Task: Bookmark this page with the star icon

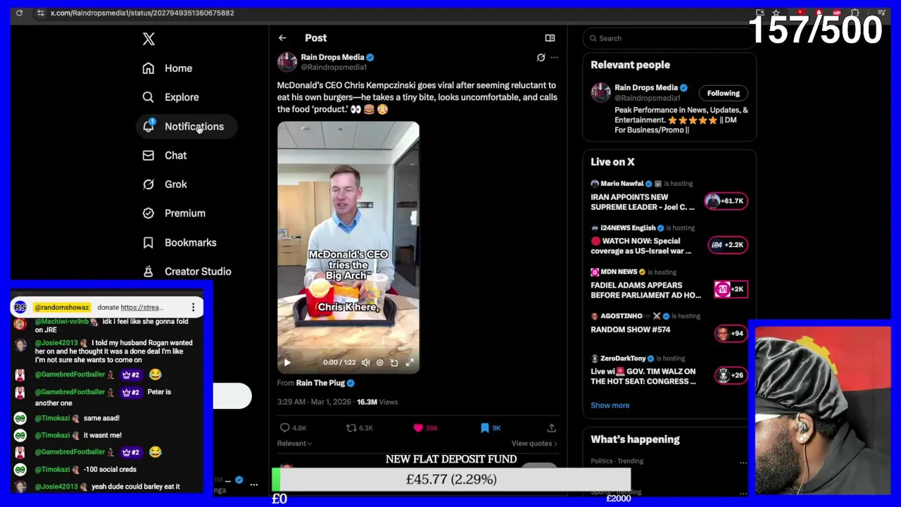Action: 776,13
